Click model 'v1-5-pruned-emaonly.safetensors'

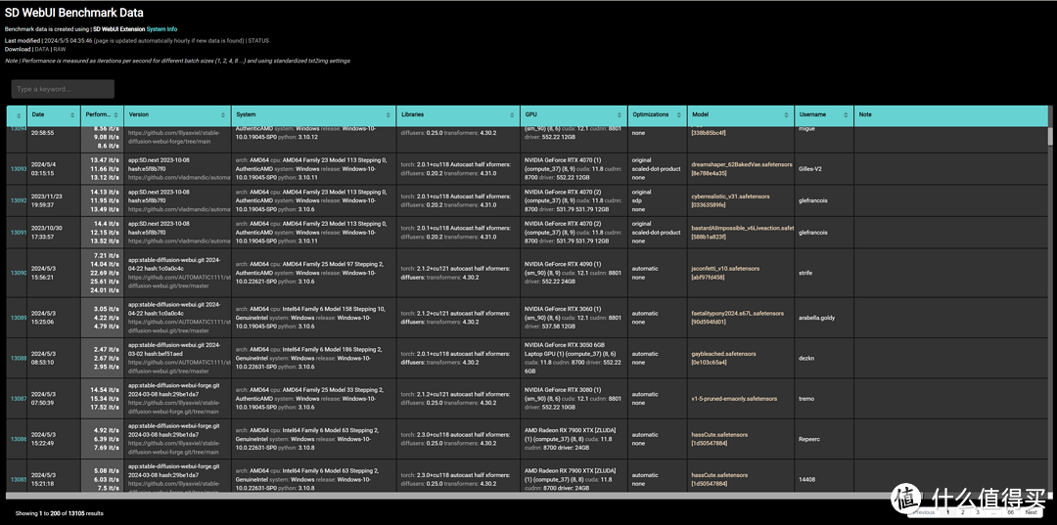pos(735,399)
